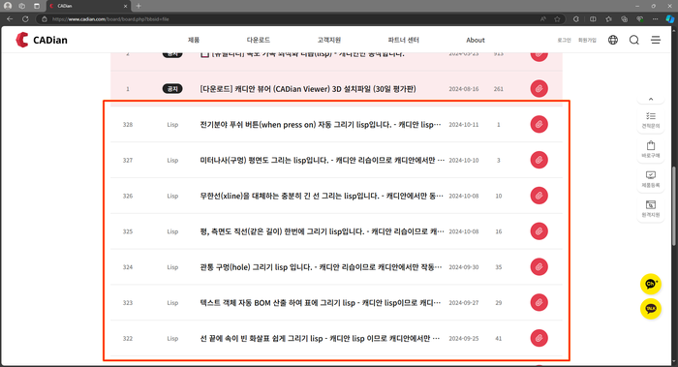This screenshot has height=367, width=678.
Task: Open 제품 menu
Action: 194,40
